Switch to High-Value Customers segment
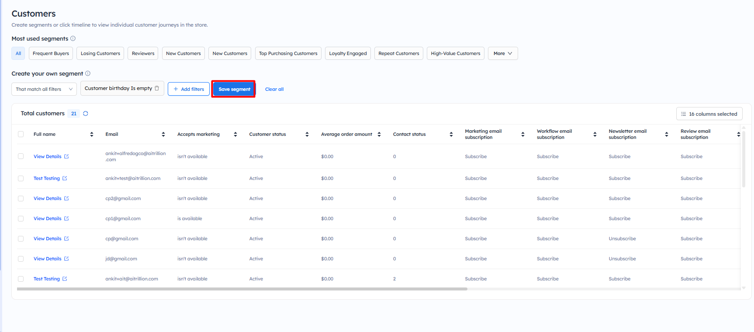This screenshot has width=754, height=332. click(x=455, y=53)
